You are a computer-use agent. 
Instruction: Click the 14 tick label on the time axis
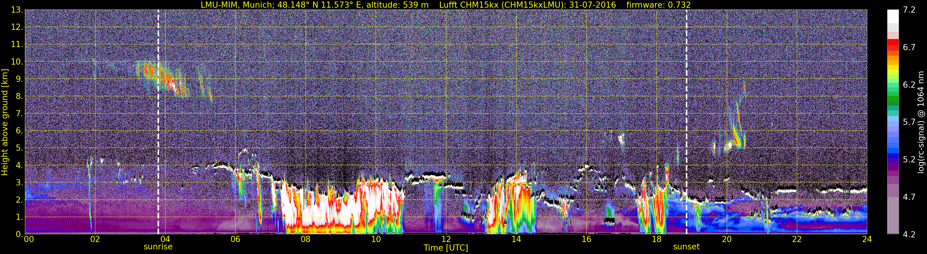[x=516, y=240]
